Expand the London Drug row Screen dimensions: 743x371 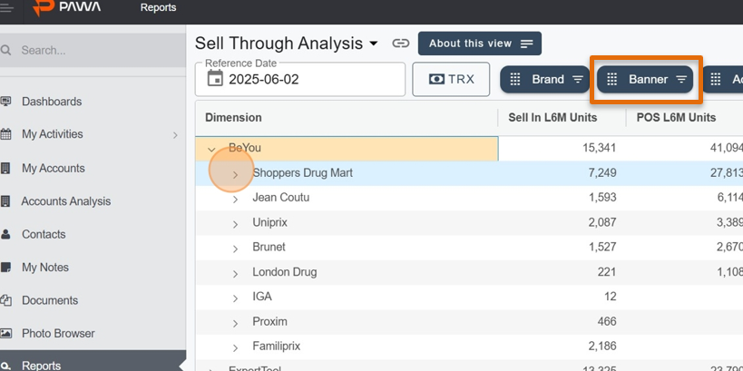pos(236,274)
